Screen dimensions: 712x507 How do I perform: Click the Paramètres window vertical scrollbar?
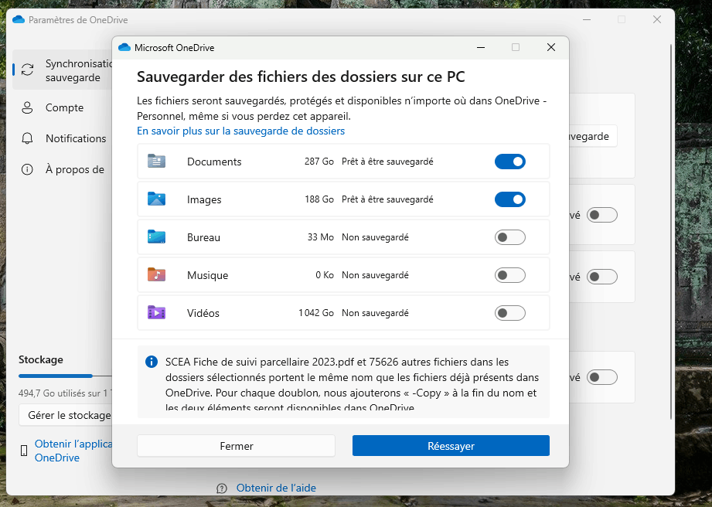click(671, 232)
